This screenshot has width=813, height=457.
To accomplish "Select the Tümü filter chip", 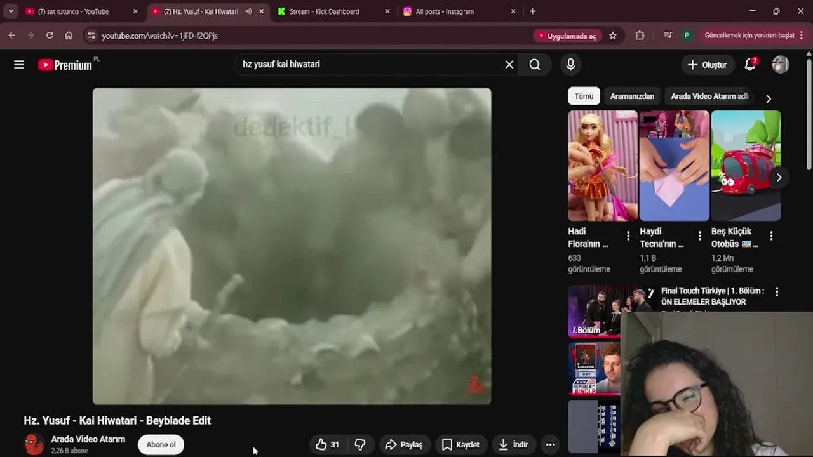I will (584, 96).
